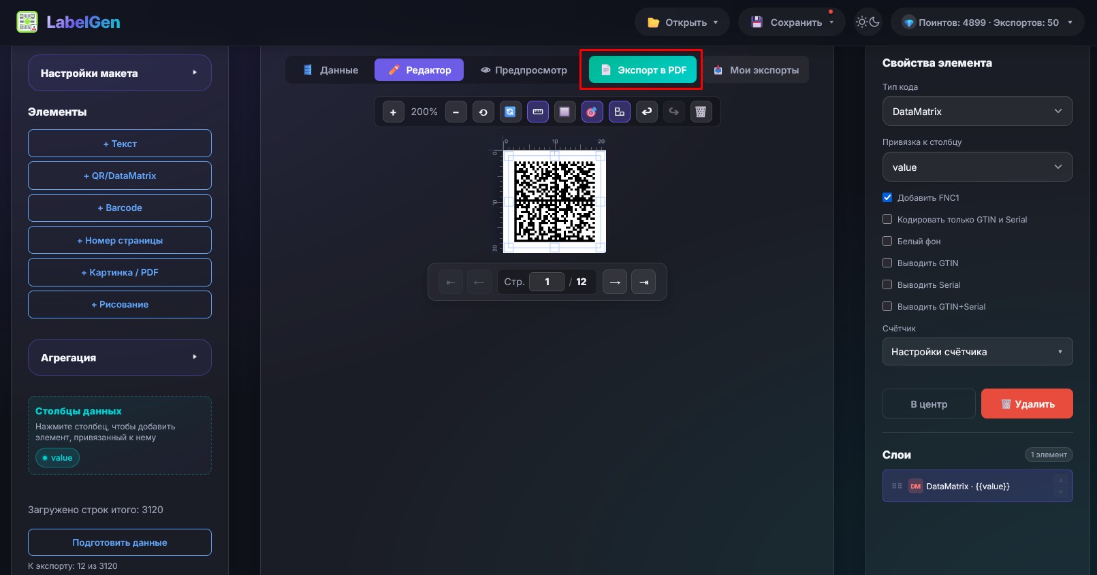Click the page number input field

547,282
